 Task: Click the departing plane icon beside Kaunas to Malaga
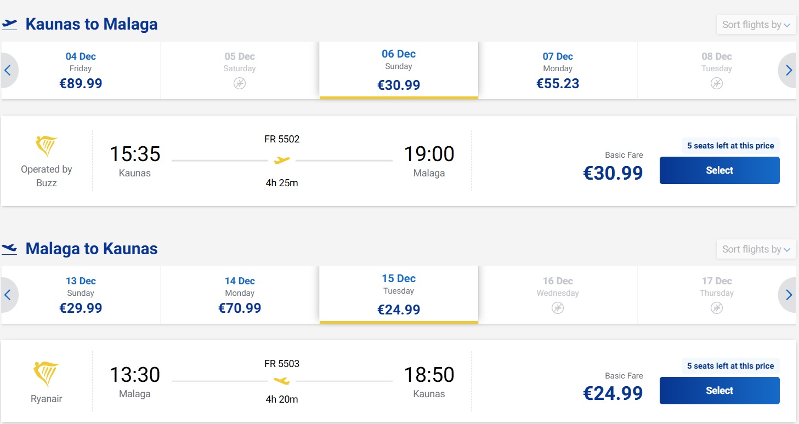9,25
